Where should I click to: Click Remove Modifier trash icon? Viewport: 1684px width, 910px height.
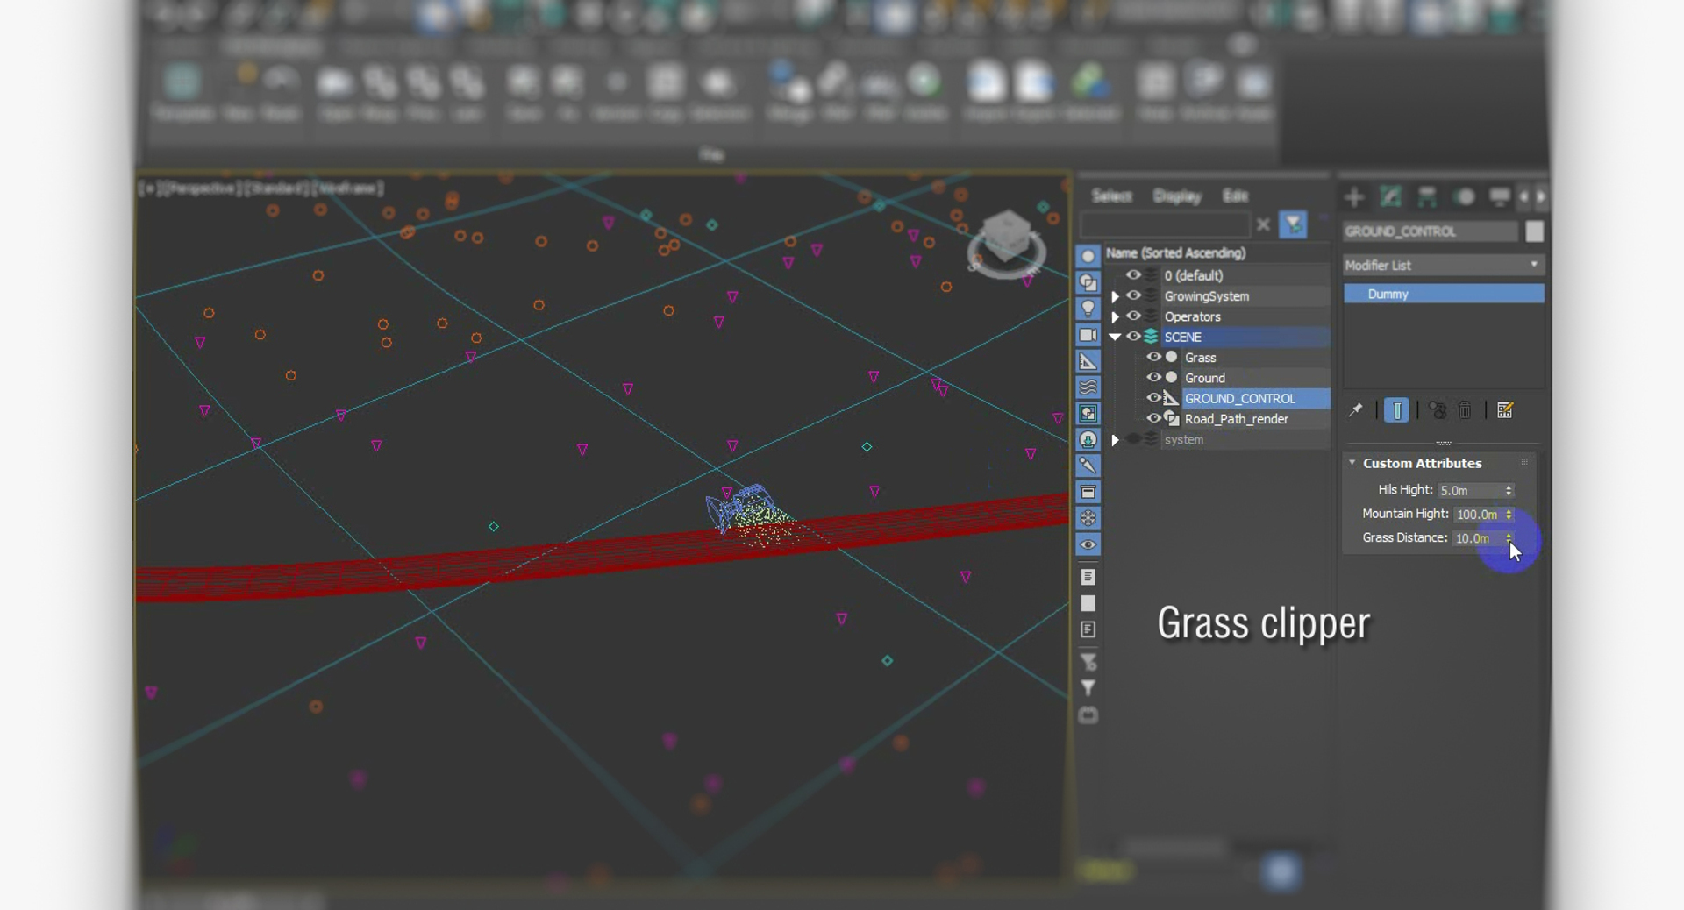1465,410
